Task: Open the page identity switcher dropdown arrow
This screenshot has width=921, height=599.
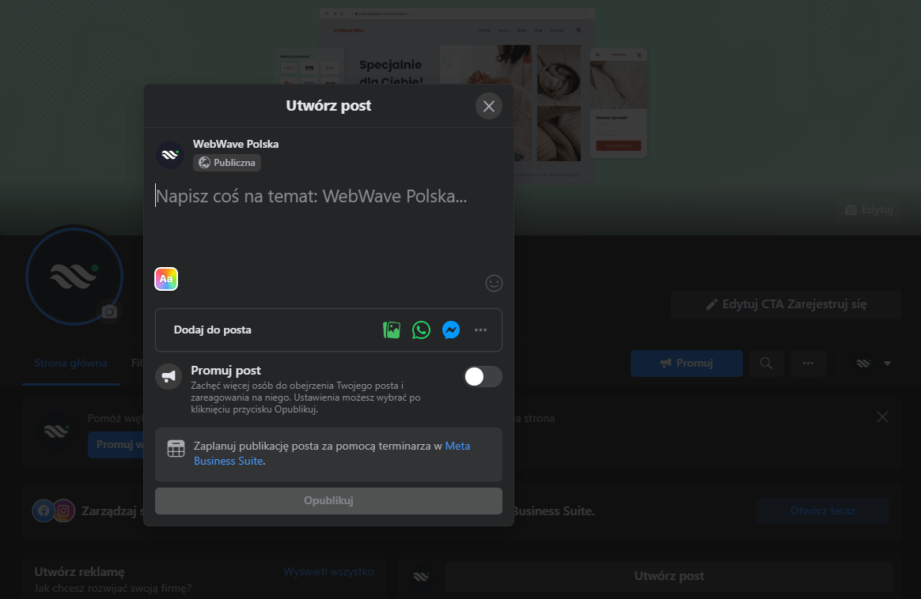Action: (887, 364)
